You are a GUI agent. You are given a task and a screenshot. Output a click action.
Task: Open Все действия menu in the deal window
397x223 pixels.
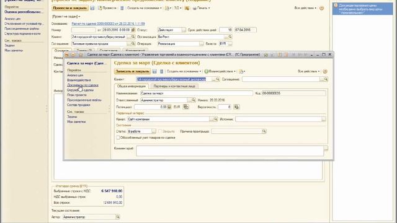309,71
